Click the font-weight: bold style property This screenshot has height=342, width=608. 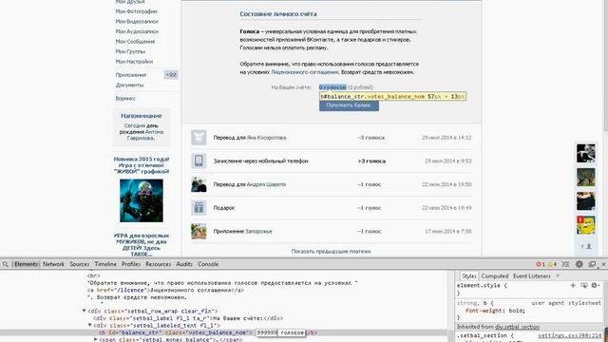pos(495,311)
